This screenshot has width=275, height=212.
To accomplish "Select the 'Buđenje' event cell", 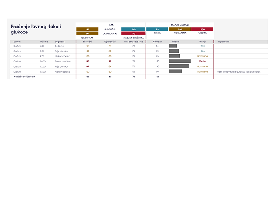I will [59, 46].
